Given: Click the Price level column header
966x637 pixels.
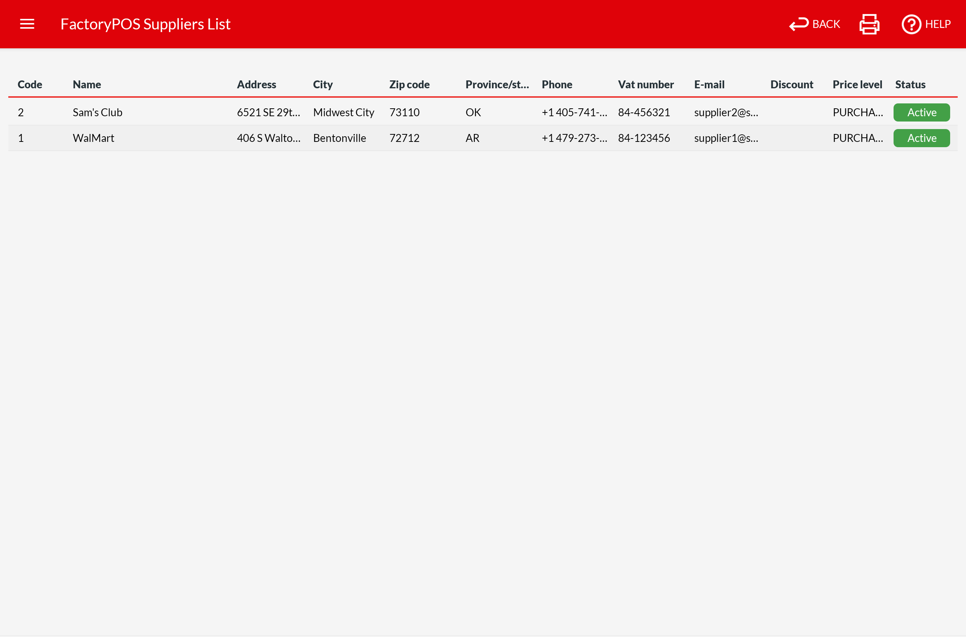Looking at the screenshot, I should (x=857, y=85).
